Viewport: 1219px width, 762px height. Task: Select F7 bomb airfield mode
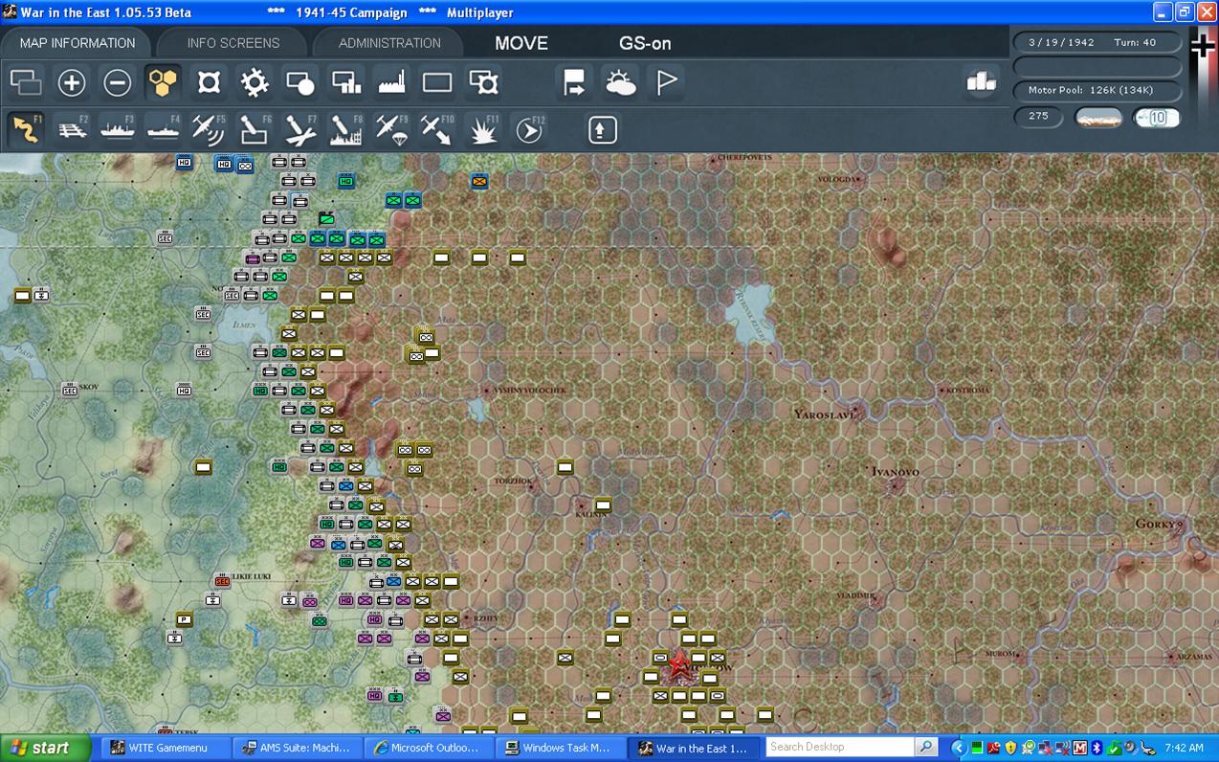(300, 129)
